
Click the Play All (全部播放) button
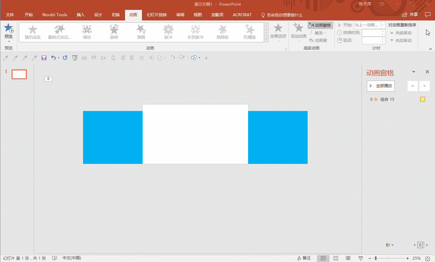(381, 86)
